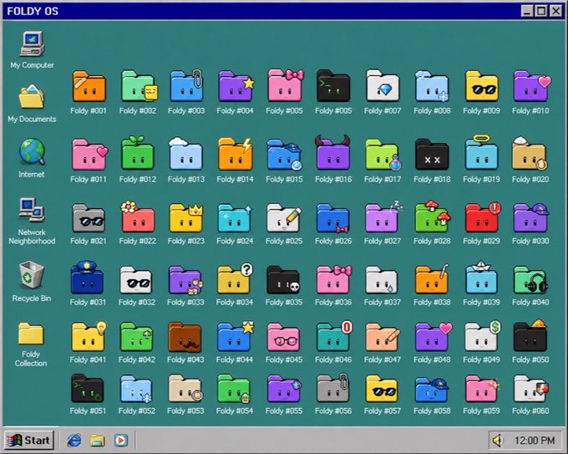Select the tan Foldy #020
The height and width of the screenshot is (454, 568).
pos(530,154)
